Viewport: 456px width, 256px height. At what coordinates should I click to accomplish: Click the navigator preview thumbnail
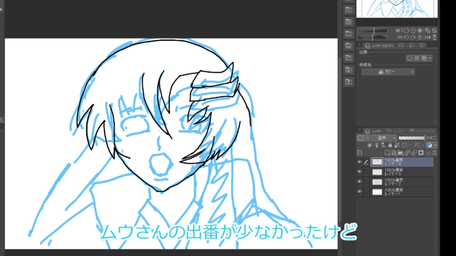coord(397,9)
